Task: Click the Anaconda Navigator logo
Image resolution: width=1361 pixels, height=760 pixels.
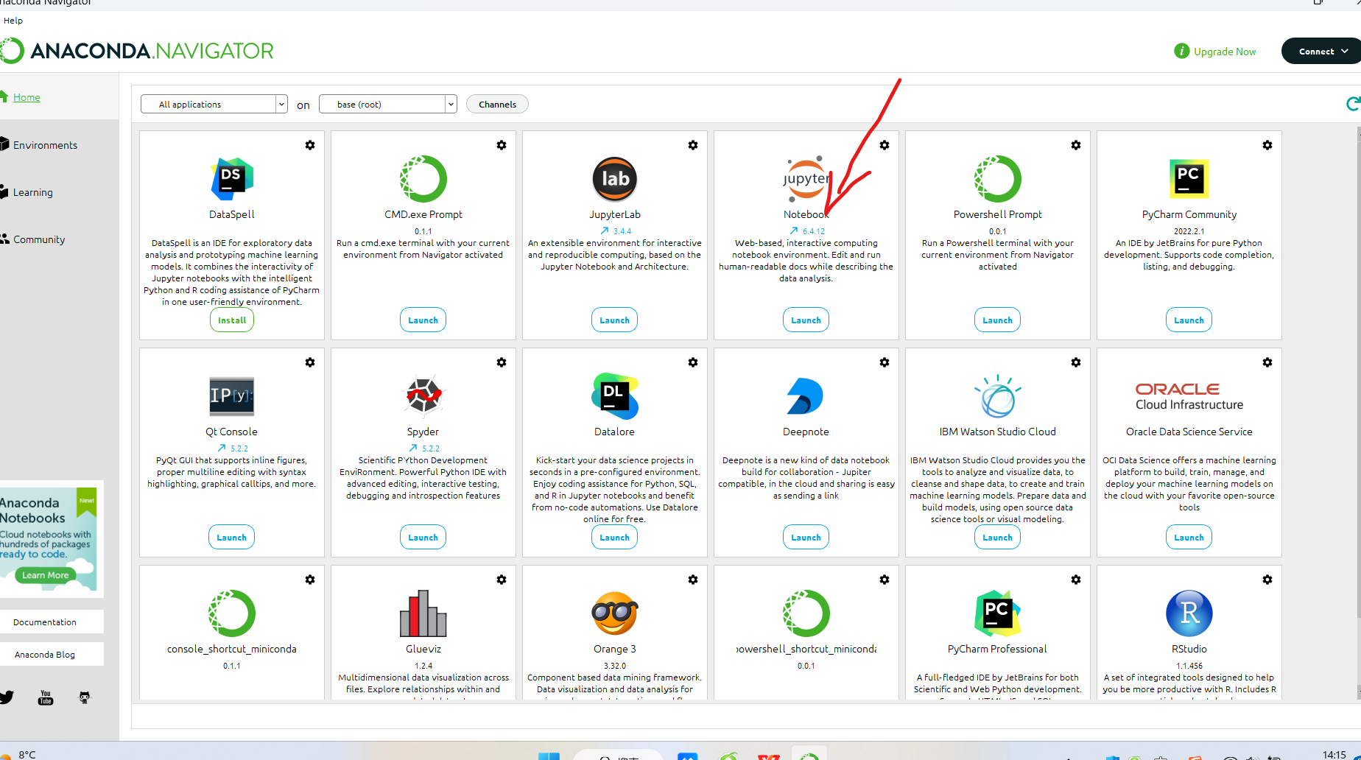Action: pos(137,51)
